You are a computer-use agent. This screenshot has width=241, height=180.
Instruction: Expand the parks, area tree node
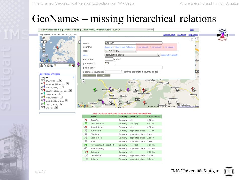pos(42,94)
